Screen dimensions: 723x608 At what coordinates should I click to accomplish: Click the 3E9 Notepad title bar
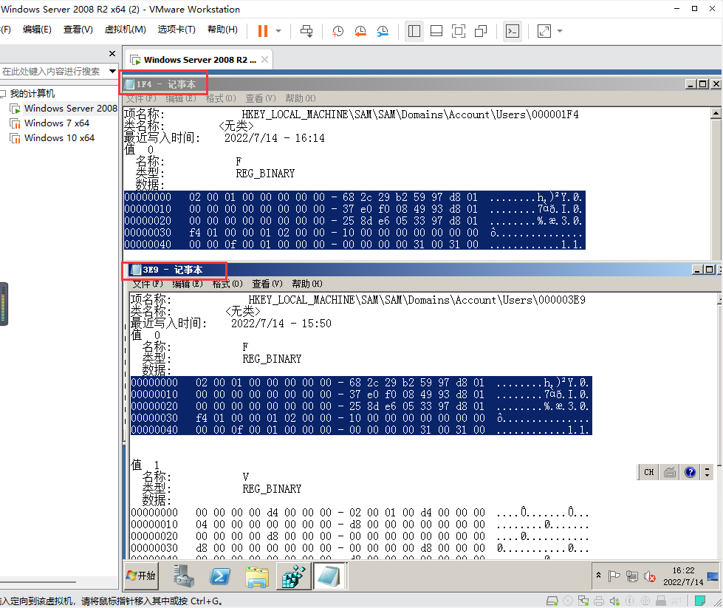coord(411,270)
